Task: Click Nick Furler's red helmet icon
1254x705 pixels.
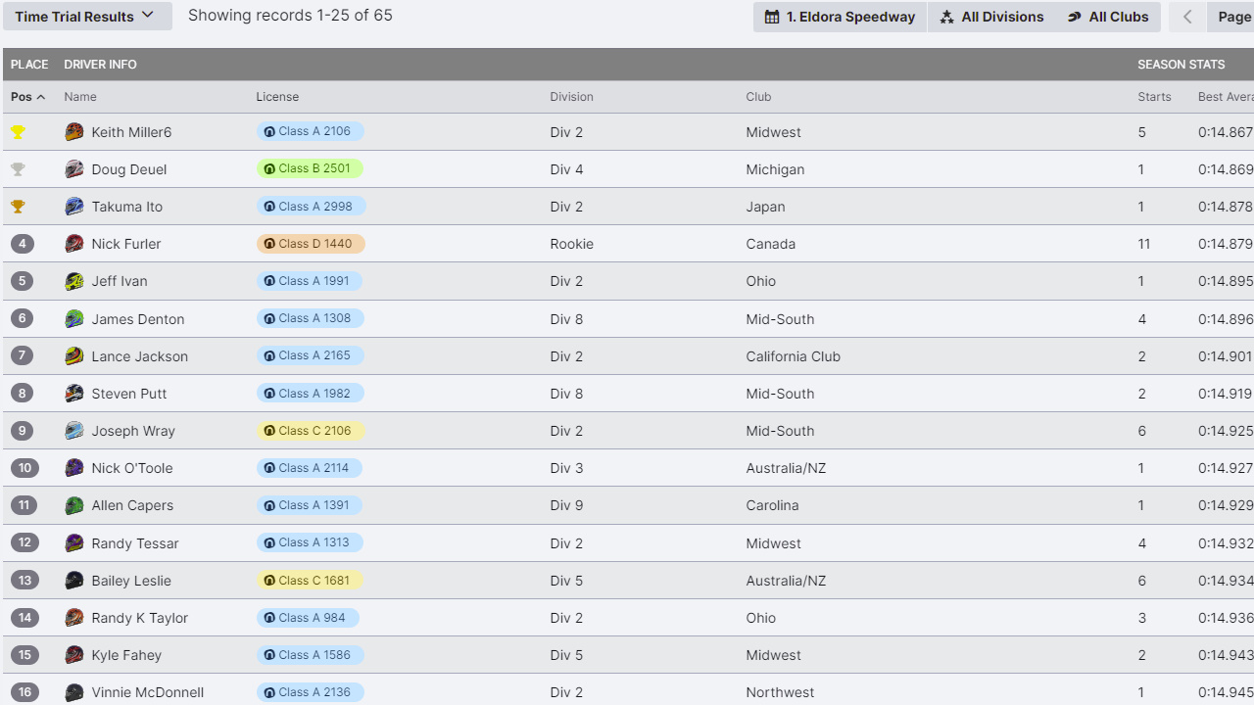Action: [74, 244]
